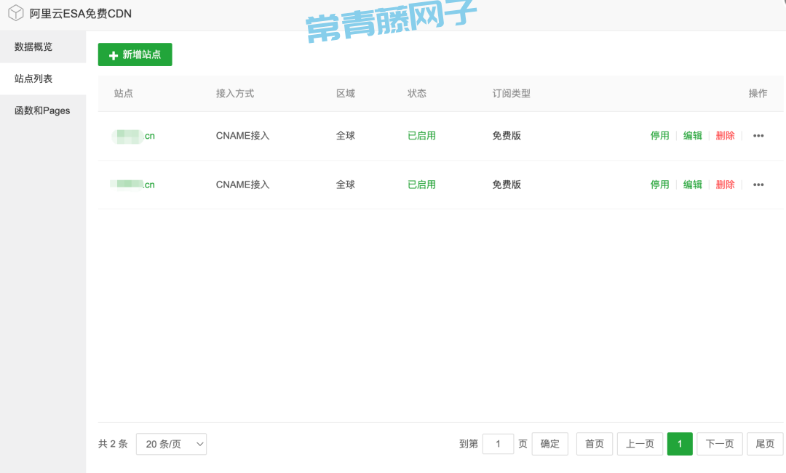Expand the 20 条/页 page size dropdown

(x=171, y=444)
